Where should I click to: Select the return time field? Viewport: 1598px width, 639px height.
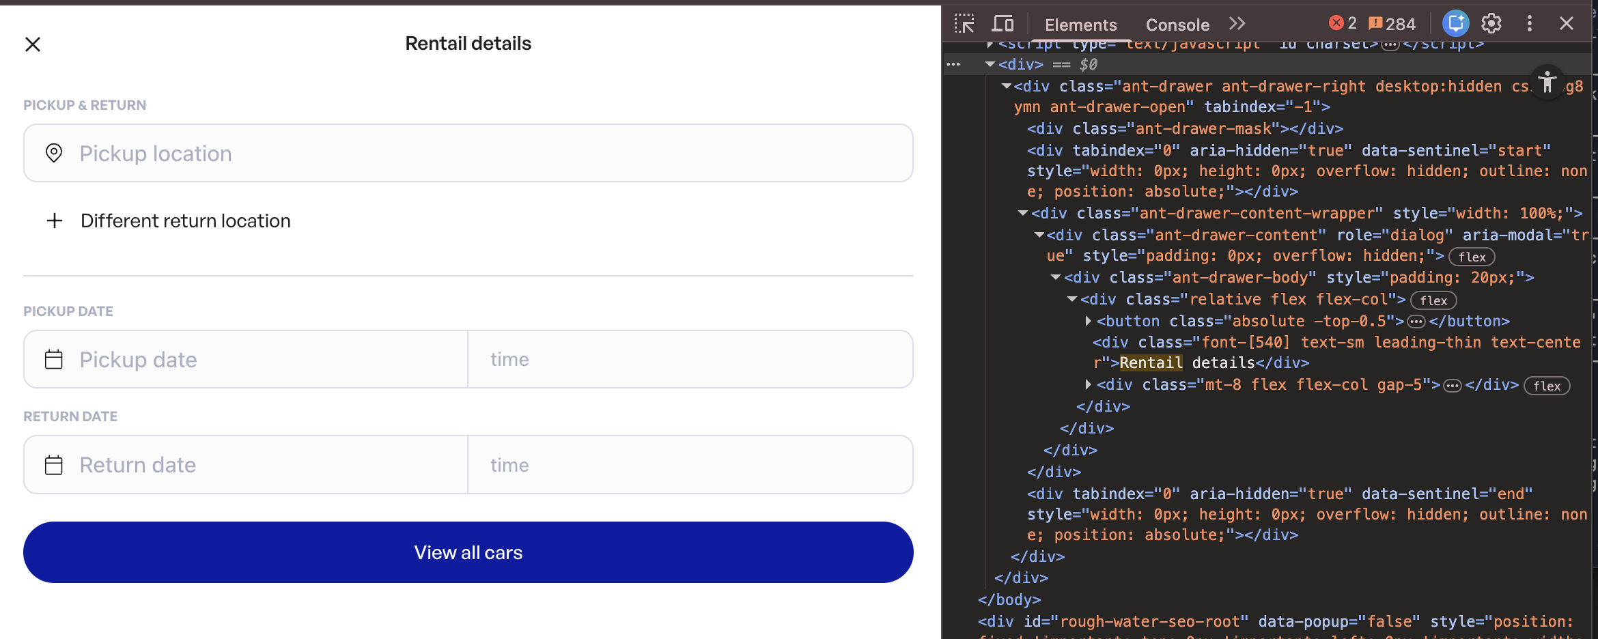coord(690,465)
